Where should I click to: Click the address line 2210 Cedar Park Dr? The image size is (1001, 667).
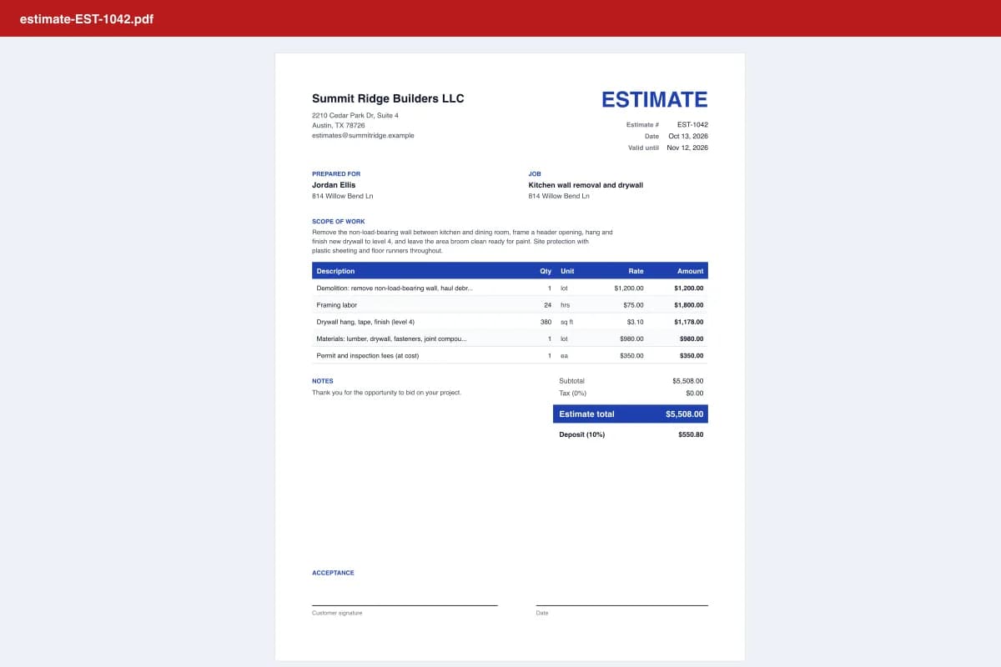[x=355, y=115]
